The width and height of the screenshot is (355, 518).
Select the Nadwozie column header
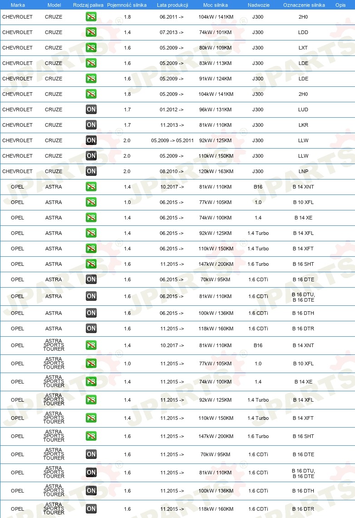(259, 5)
